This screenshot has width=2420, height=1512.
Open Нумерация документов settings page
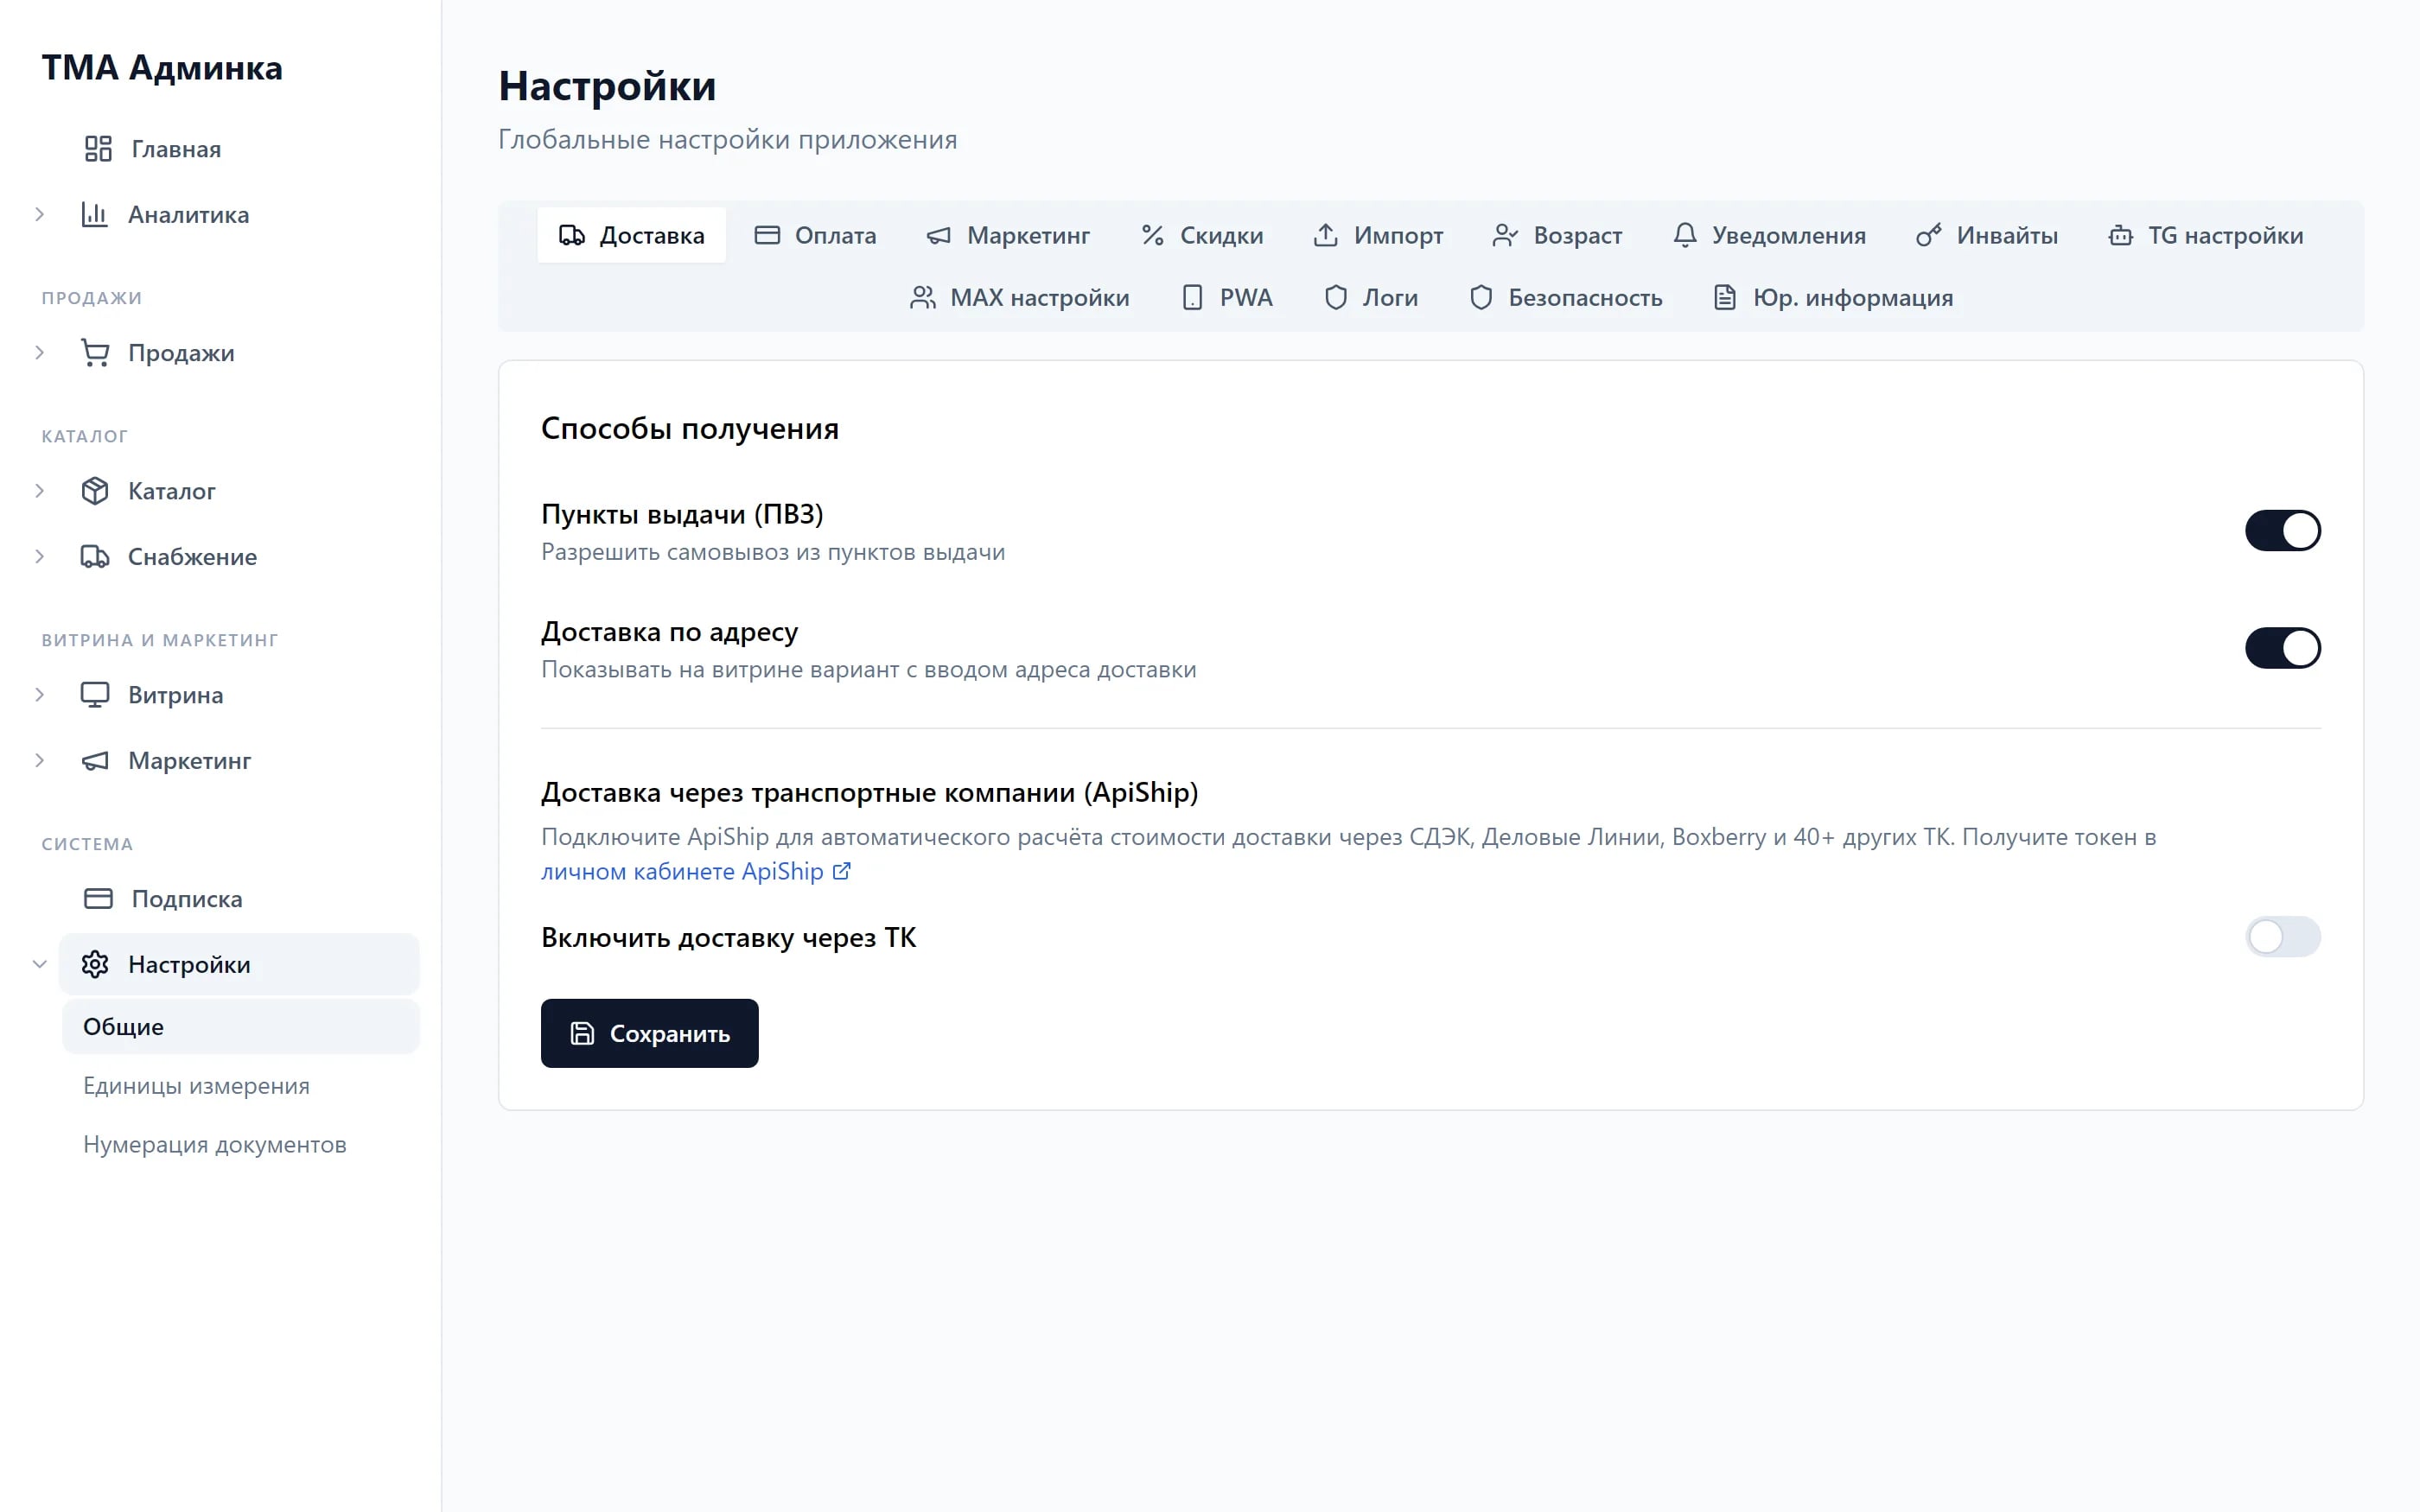click(x=215, y=1145)
